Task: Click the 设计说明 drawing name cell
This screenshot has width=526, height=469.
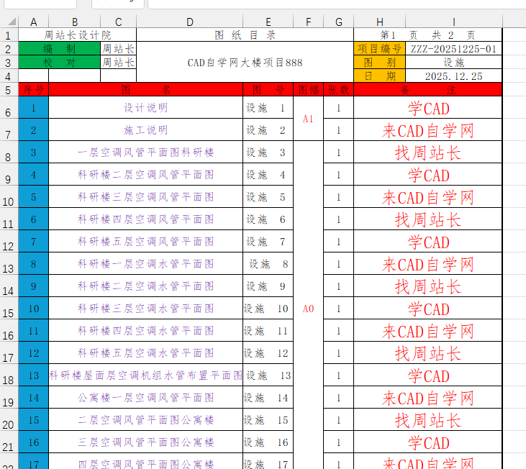Action: point(145,108)
